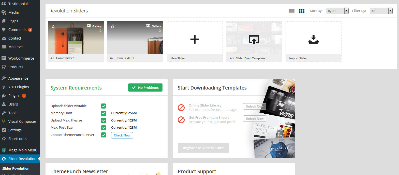
Task: Open the Slider Revolution menu item
Action: tap(20, 159)
